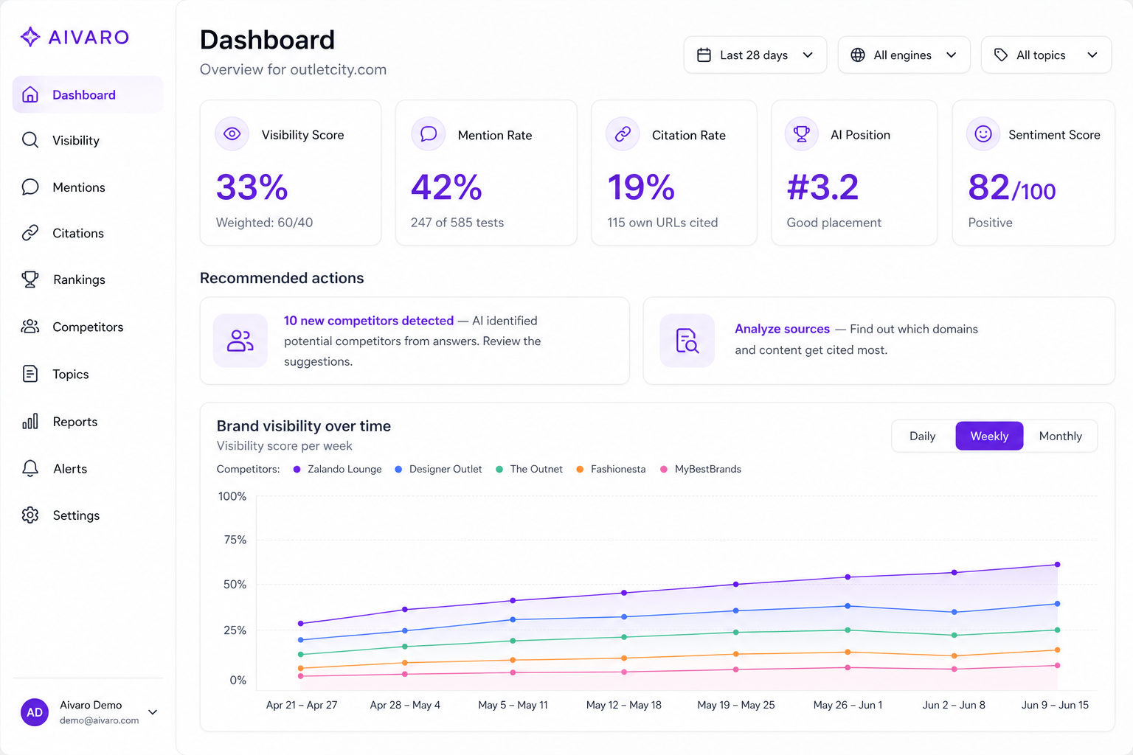The height and width of the screenshot is (755, 1133).
Task: Click Zalando Lounge data point for Apr 21 – Apr 27
Action: click(x=300, y=624)
